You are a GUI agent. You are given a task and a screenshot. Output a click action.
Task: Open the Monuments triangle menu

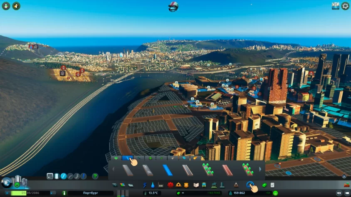[236, 185]
